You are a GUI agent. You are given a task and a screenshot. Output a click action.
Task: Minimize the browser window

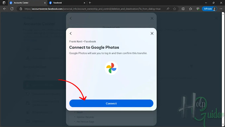(206, 3)
